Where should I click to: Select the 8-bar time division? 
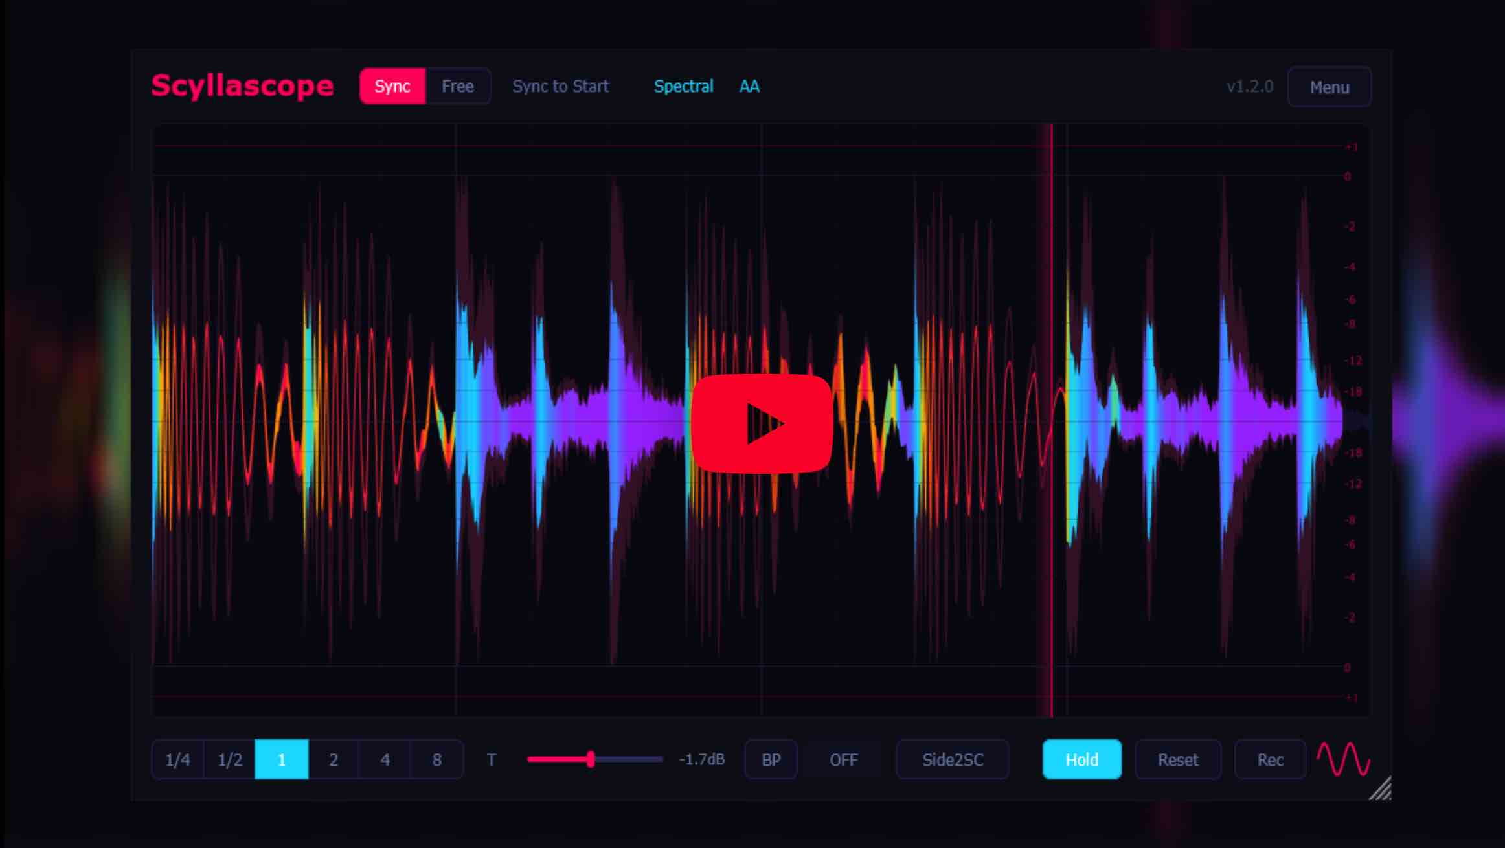coord(436,759)
